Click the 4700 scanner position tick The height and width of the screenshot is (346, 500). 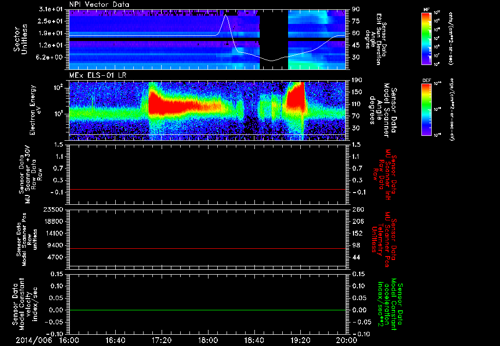[55, 257]
